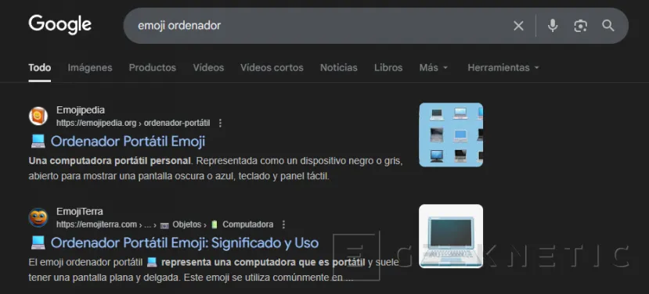Viewport: 649px width, 294px height.
Task: Open the three-dot menu for the EmojiTerra result
Action: (x=283, y=224)
